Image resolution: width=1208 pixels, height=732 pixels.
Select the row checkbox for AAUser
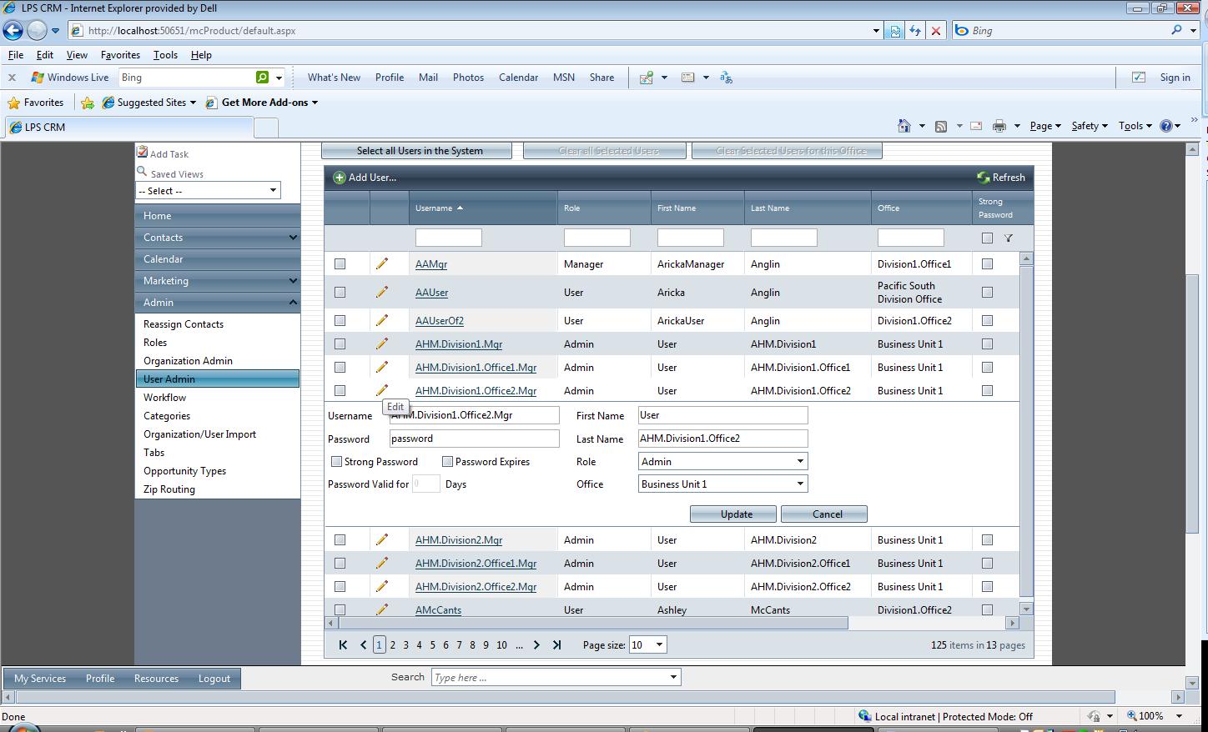pyautogui.click(x=340, y=293)
